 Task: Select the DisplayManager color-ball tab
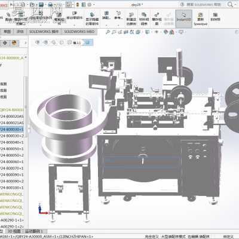pyautogui.click(x=14, y=43)
